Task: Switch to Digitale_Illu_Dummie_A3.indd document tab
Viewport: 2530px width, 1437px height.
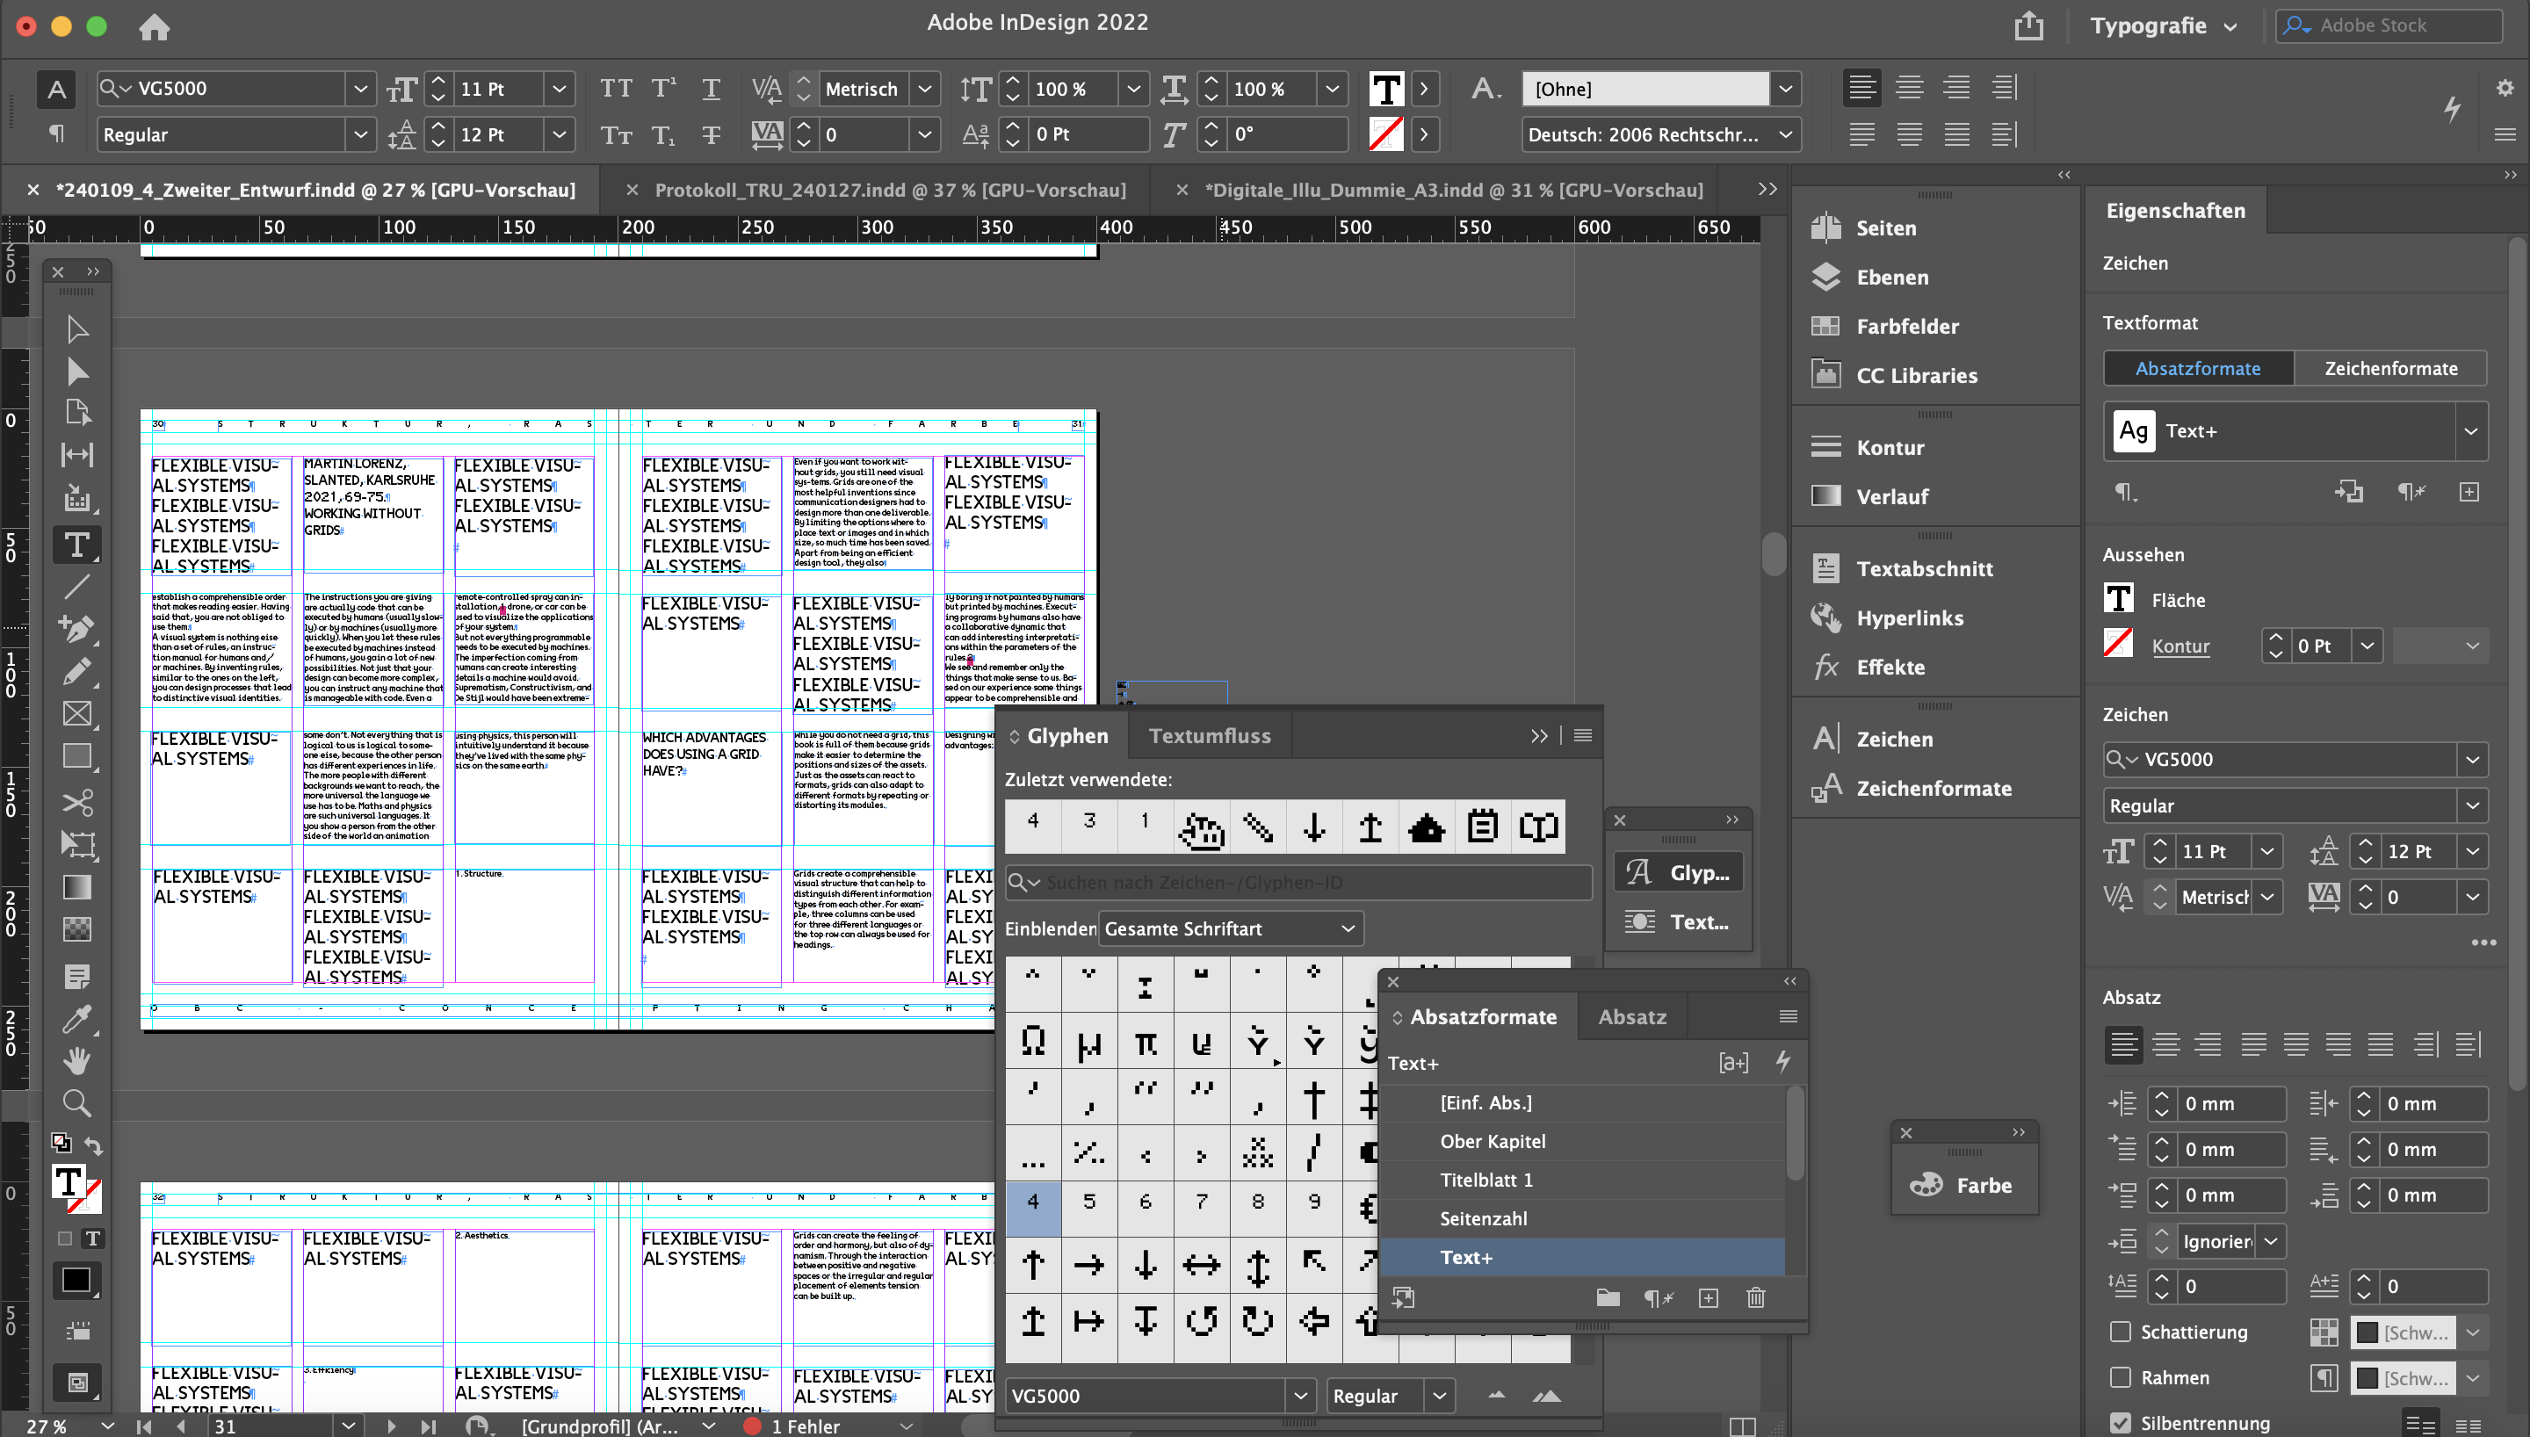Action: (x=1454, y=190)
